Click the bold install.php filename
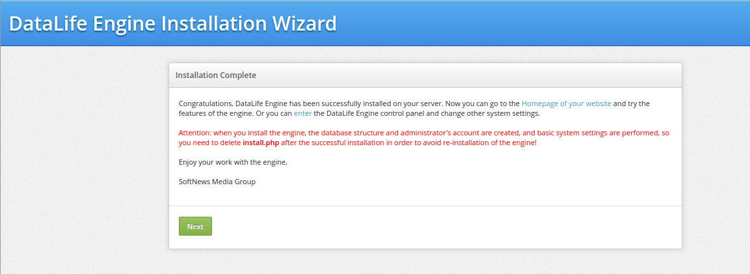750x274 pixels. (260, 143)
